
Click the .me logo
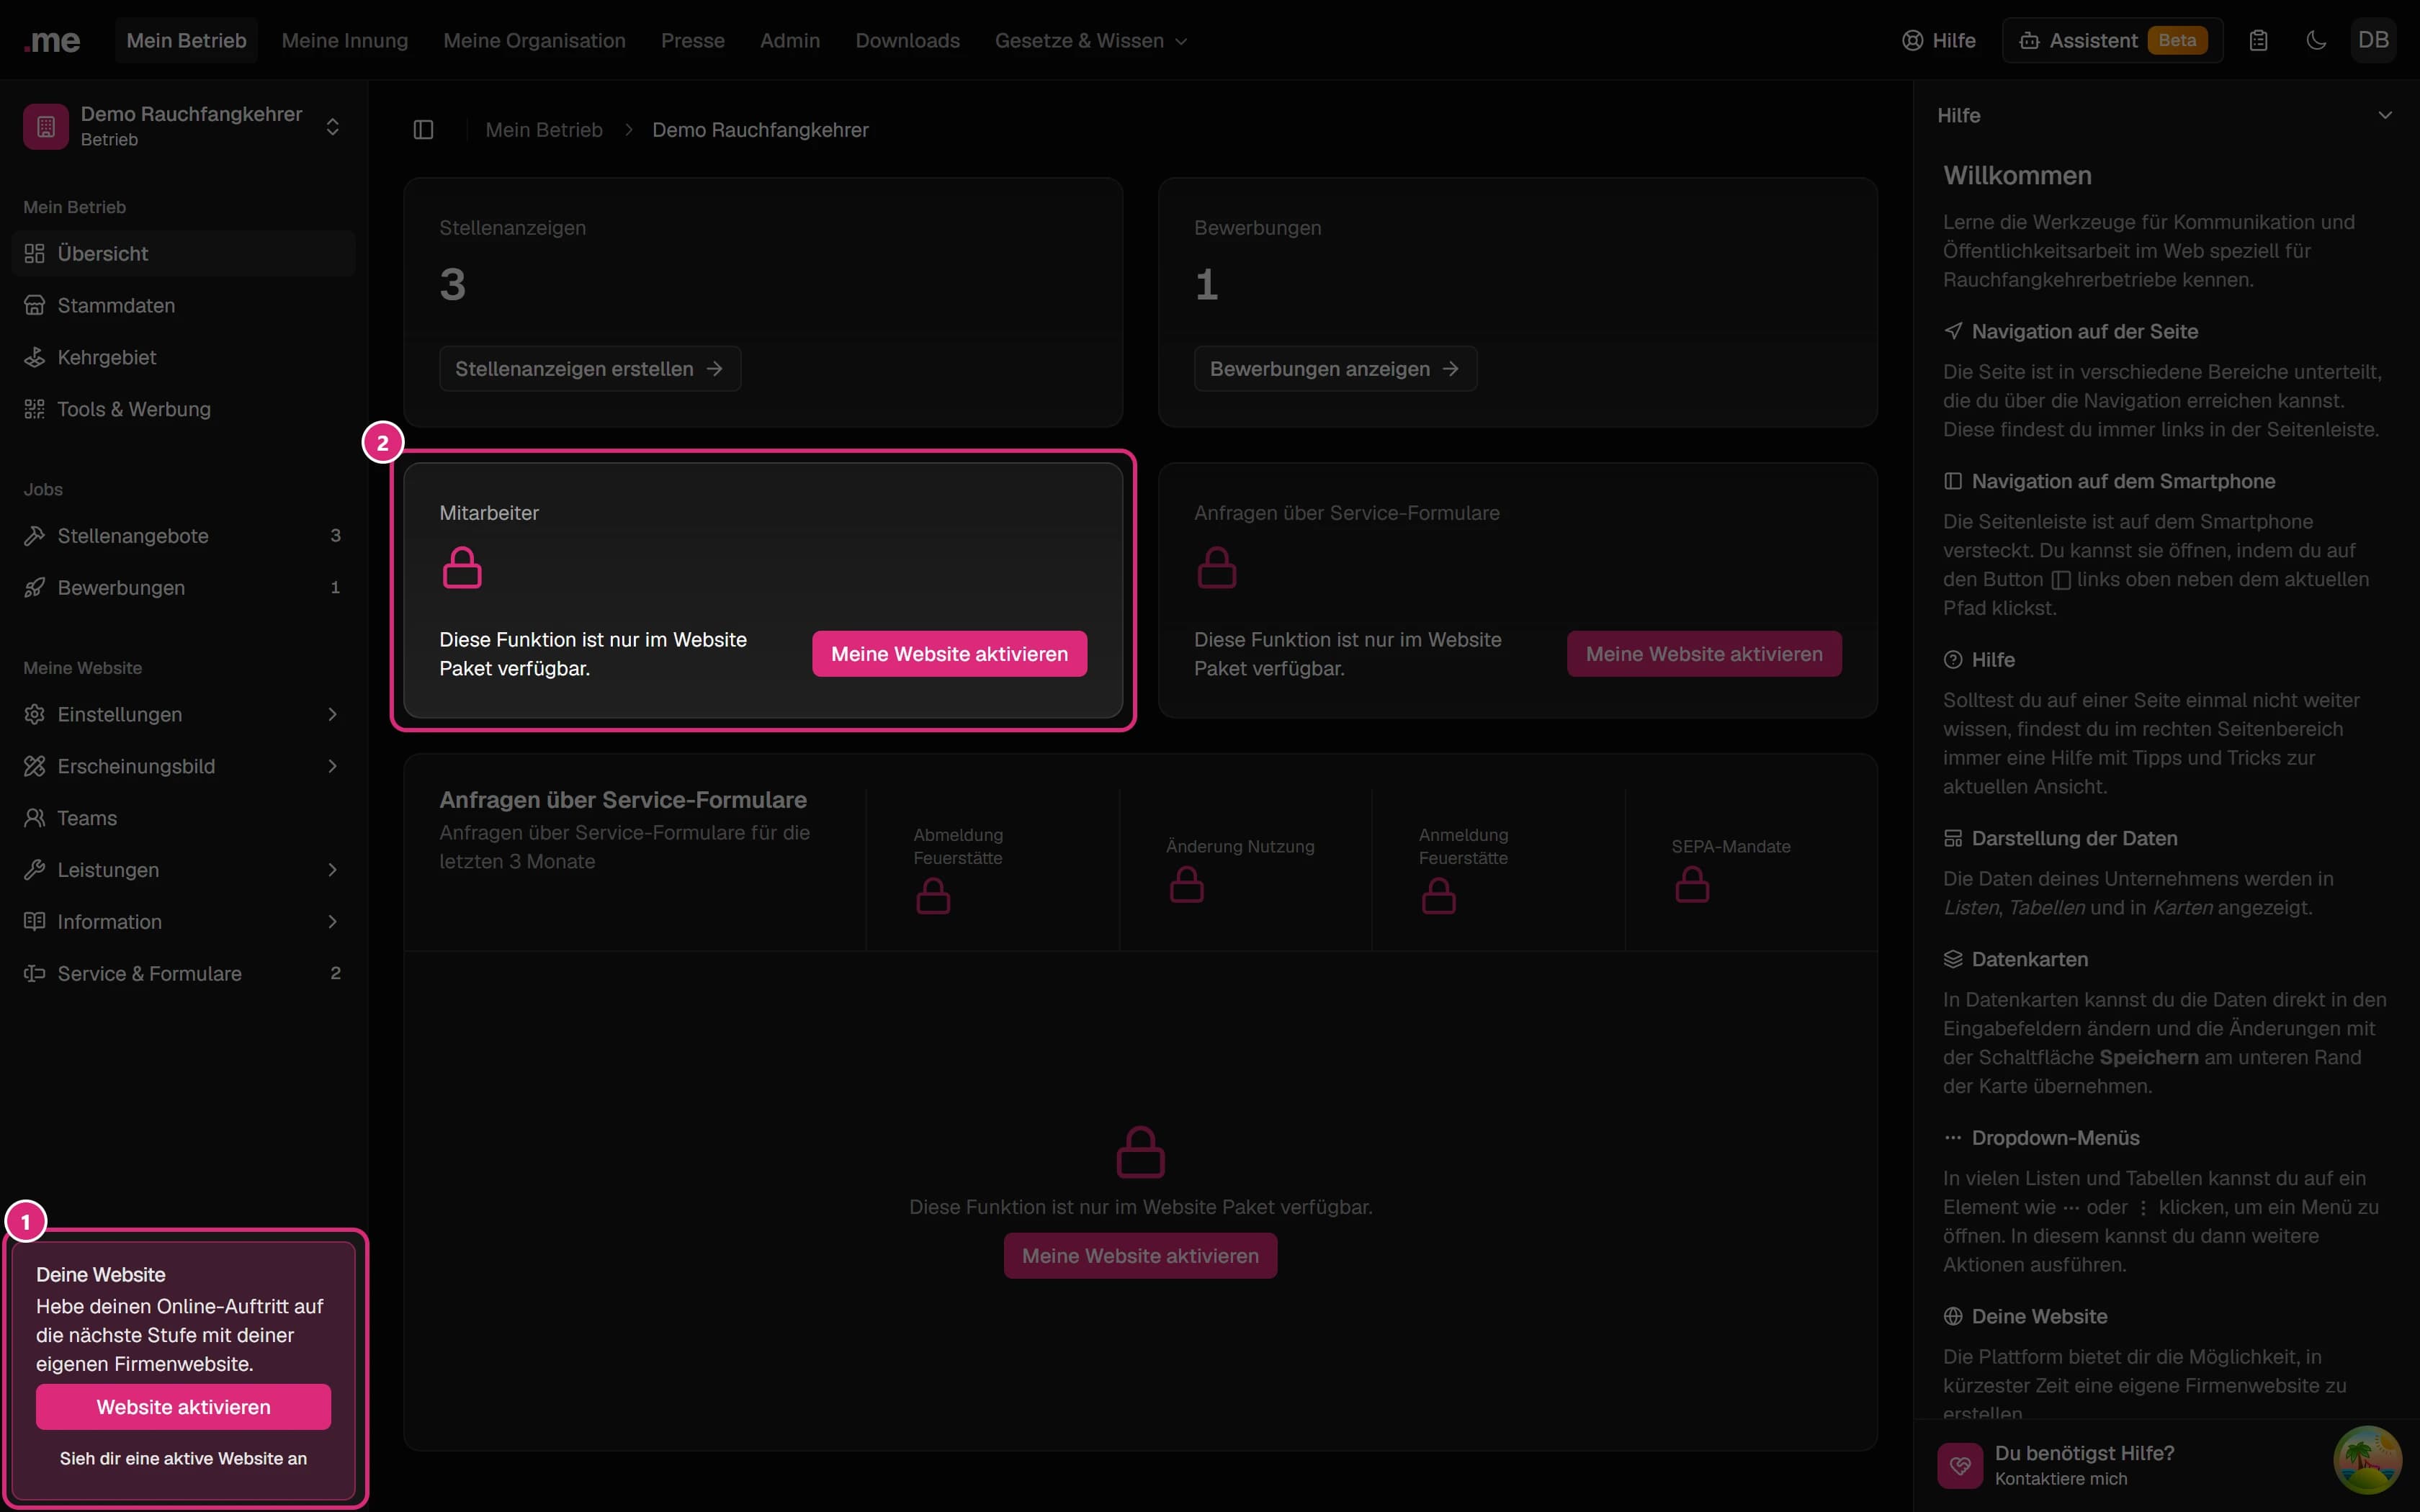[52, 41]
